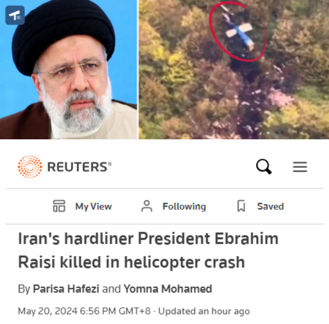Click the REUTERS wordmark text

[79, 167]
